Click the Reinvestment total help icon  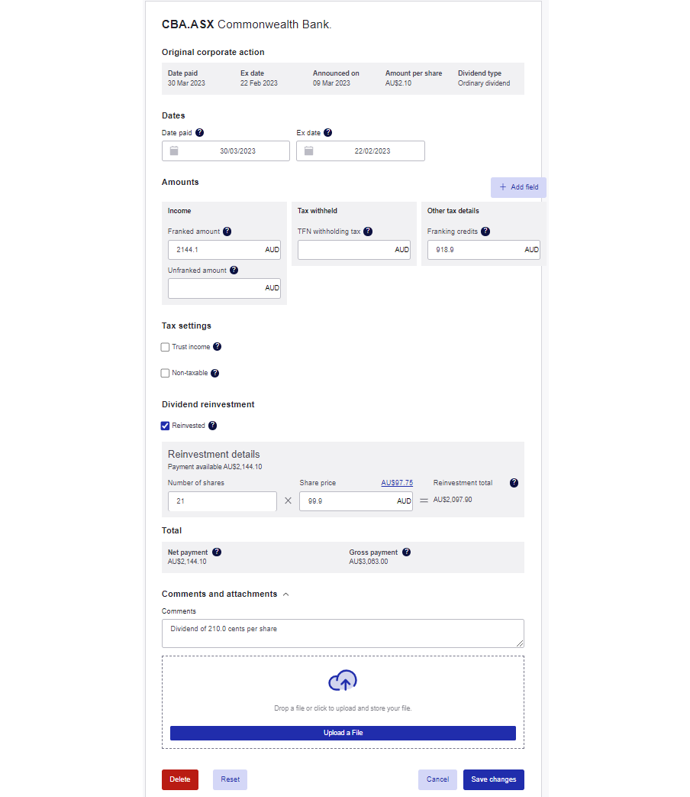513,482
